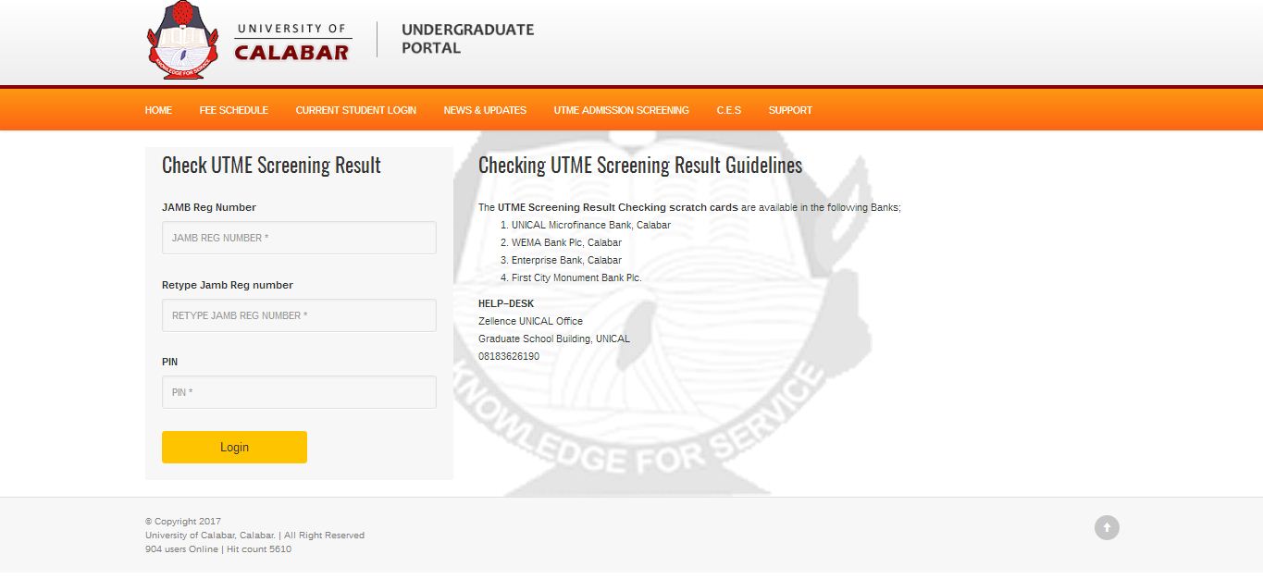Image resolution: width=1263 pixels, height=579 pixels.
Task: Open the Home menu item
Action: point(158,110)
